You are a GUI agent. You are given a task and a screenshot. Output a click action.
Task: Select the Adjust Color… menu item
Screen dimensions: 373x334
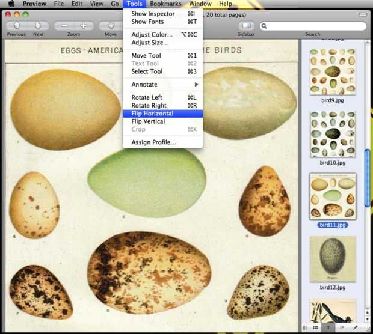[162, 35]
